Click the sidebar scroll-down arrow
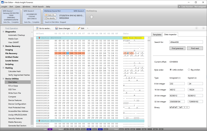 click(x=32, y=126)
